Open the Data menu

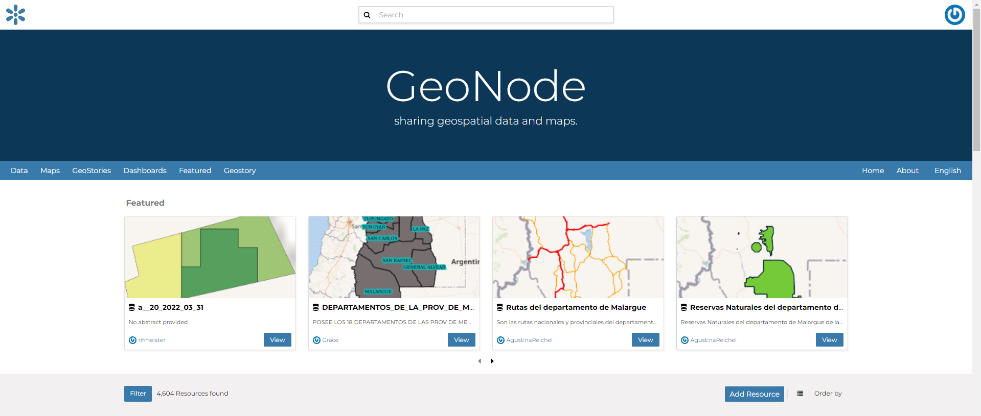tap(19, 170)
